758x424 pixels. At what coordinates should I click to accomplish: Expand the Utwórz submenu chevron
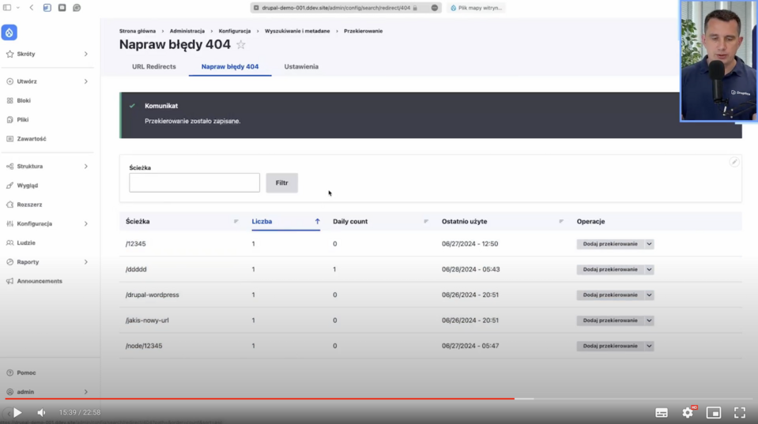(x=86, y=81)
